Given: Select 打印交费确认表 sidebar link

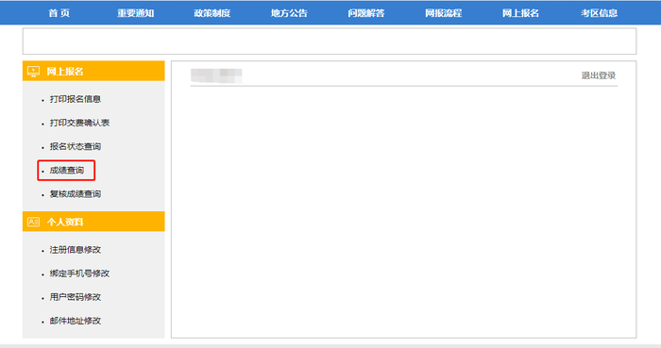Looking at the screenshot, I should 79,123.
